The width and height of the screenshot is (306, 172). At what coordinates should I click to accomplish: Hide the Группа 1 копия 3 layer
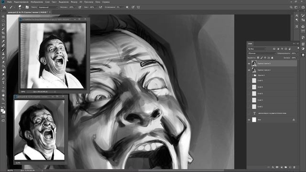(x=249, y=64)
